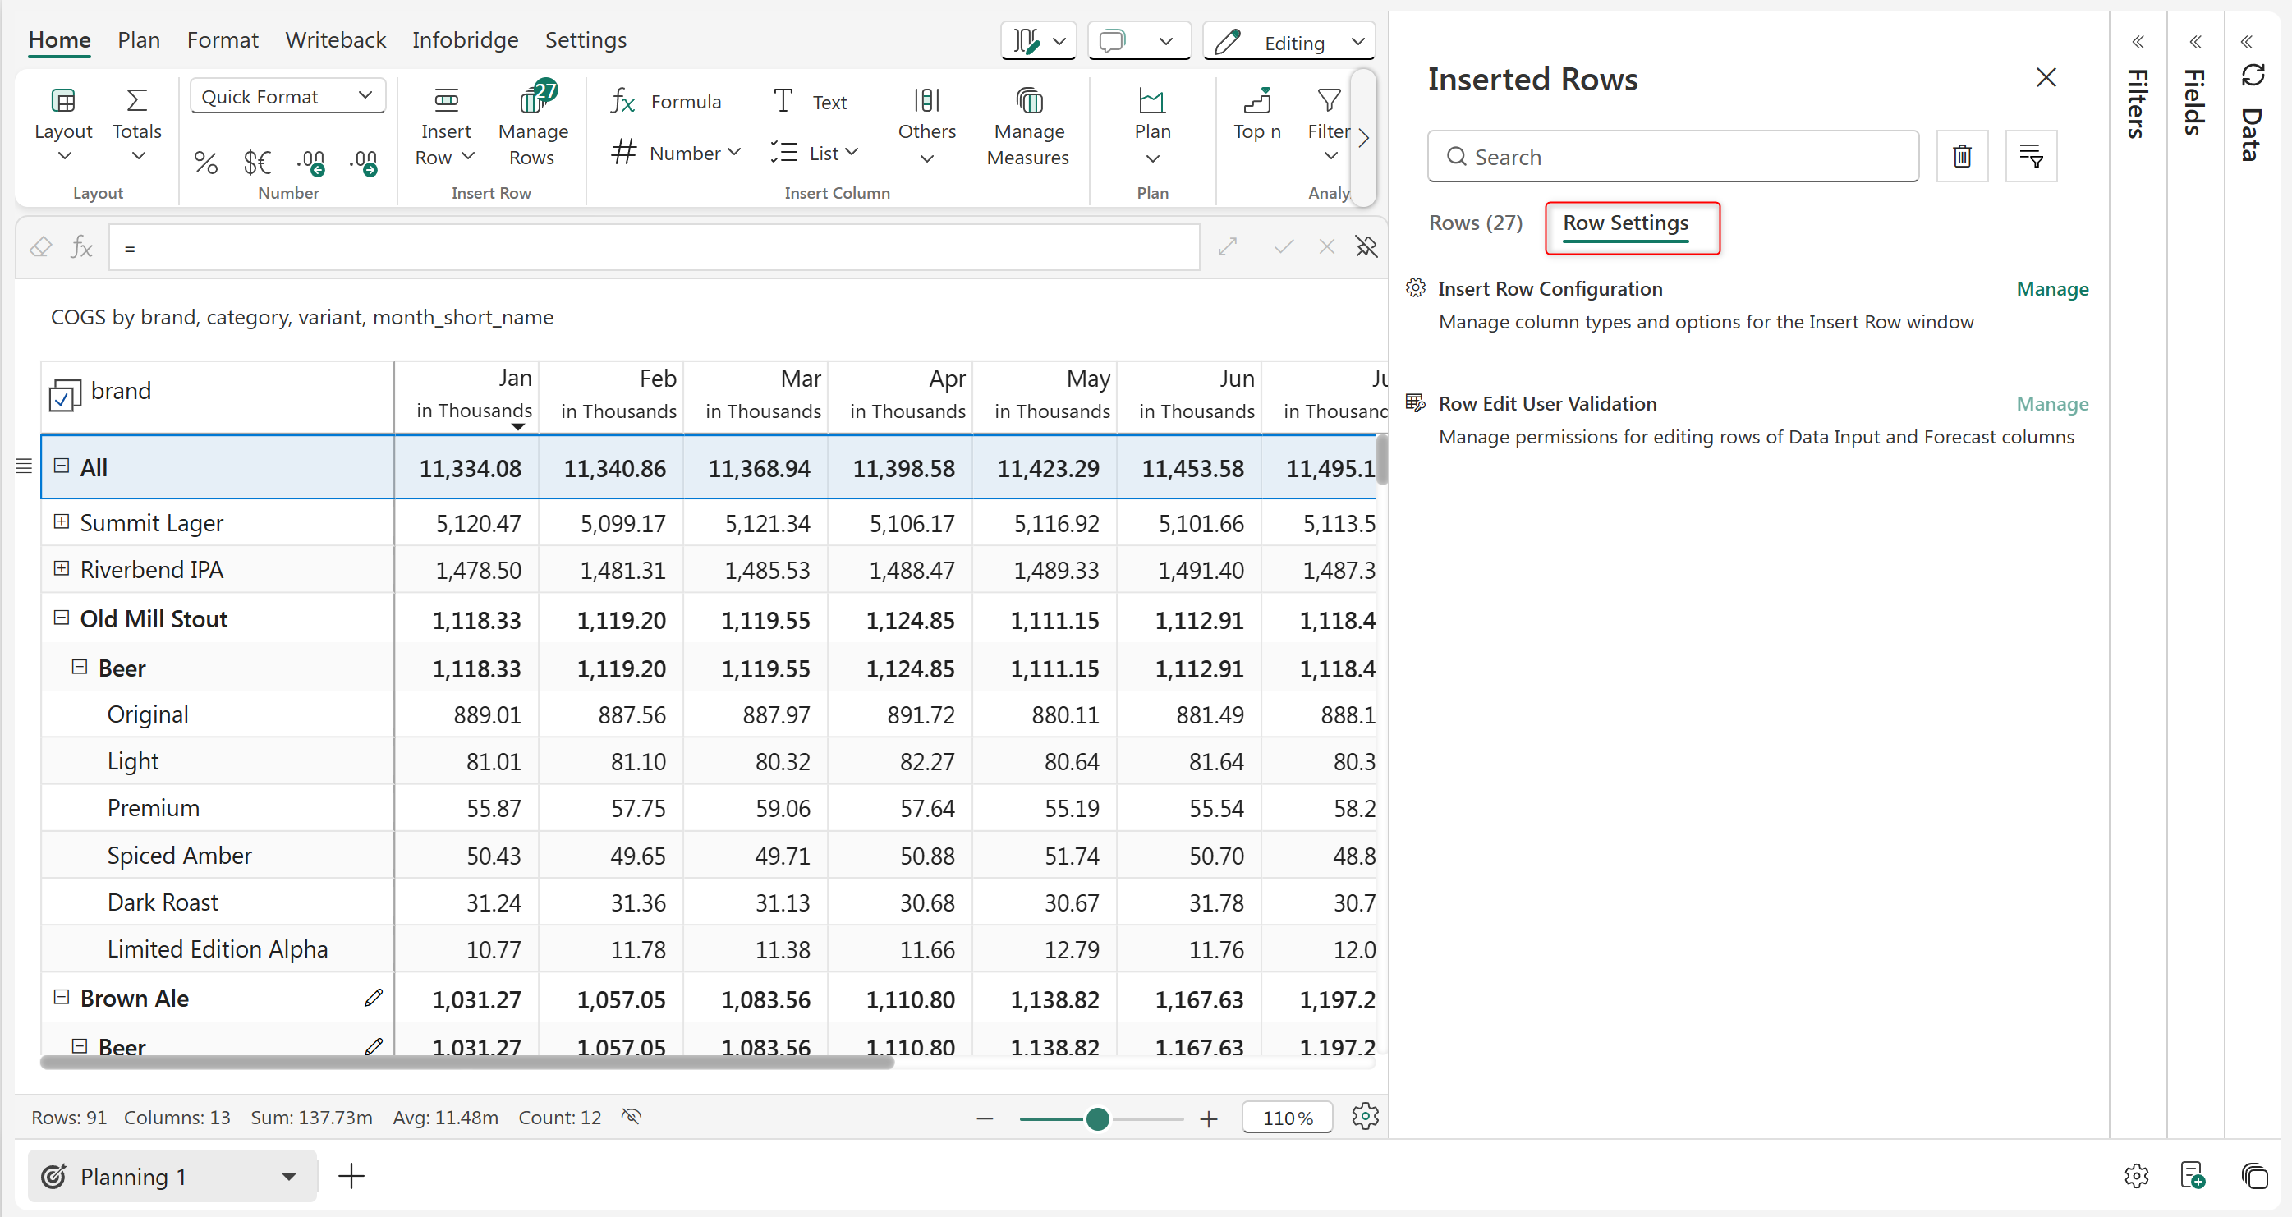
Task: Click the percent format icon
Action: coord(205,162)
